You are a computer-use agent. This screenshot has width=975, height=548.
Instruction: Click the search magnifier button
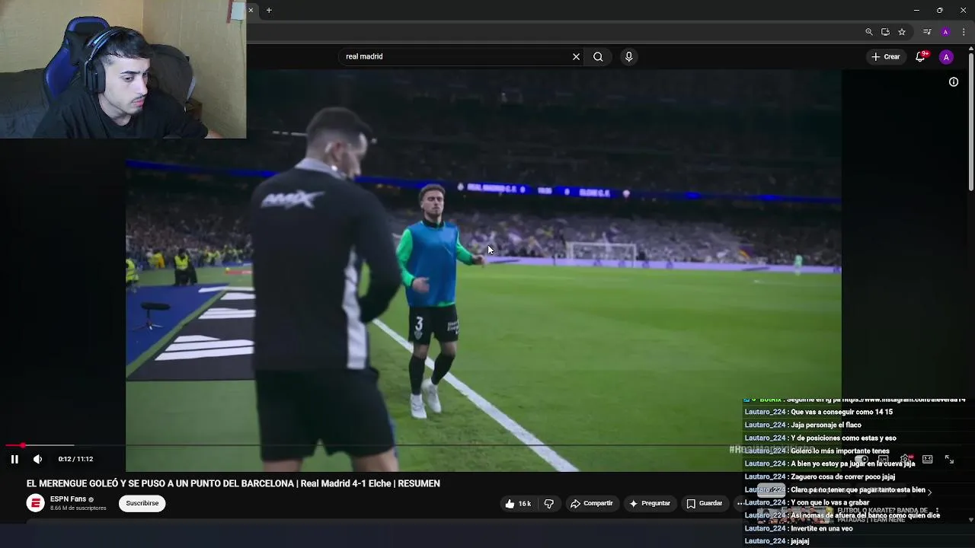(598, 56)
